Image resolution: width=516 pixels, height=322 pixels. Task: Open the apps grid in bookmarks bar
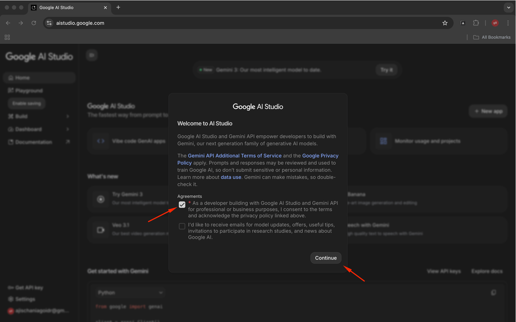[7, 37]
